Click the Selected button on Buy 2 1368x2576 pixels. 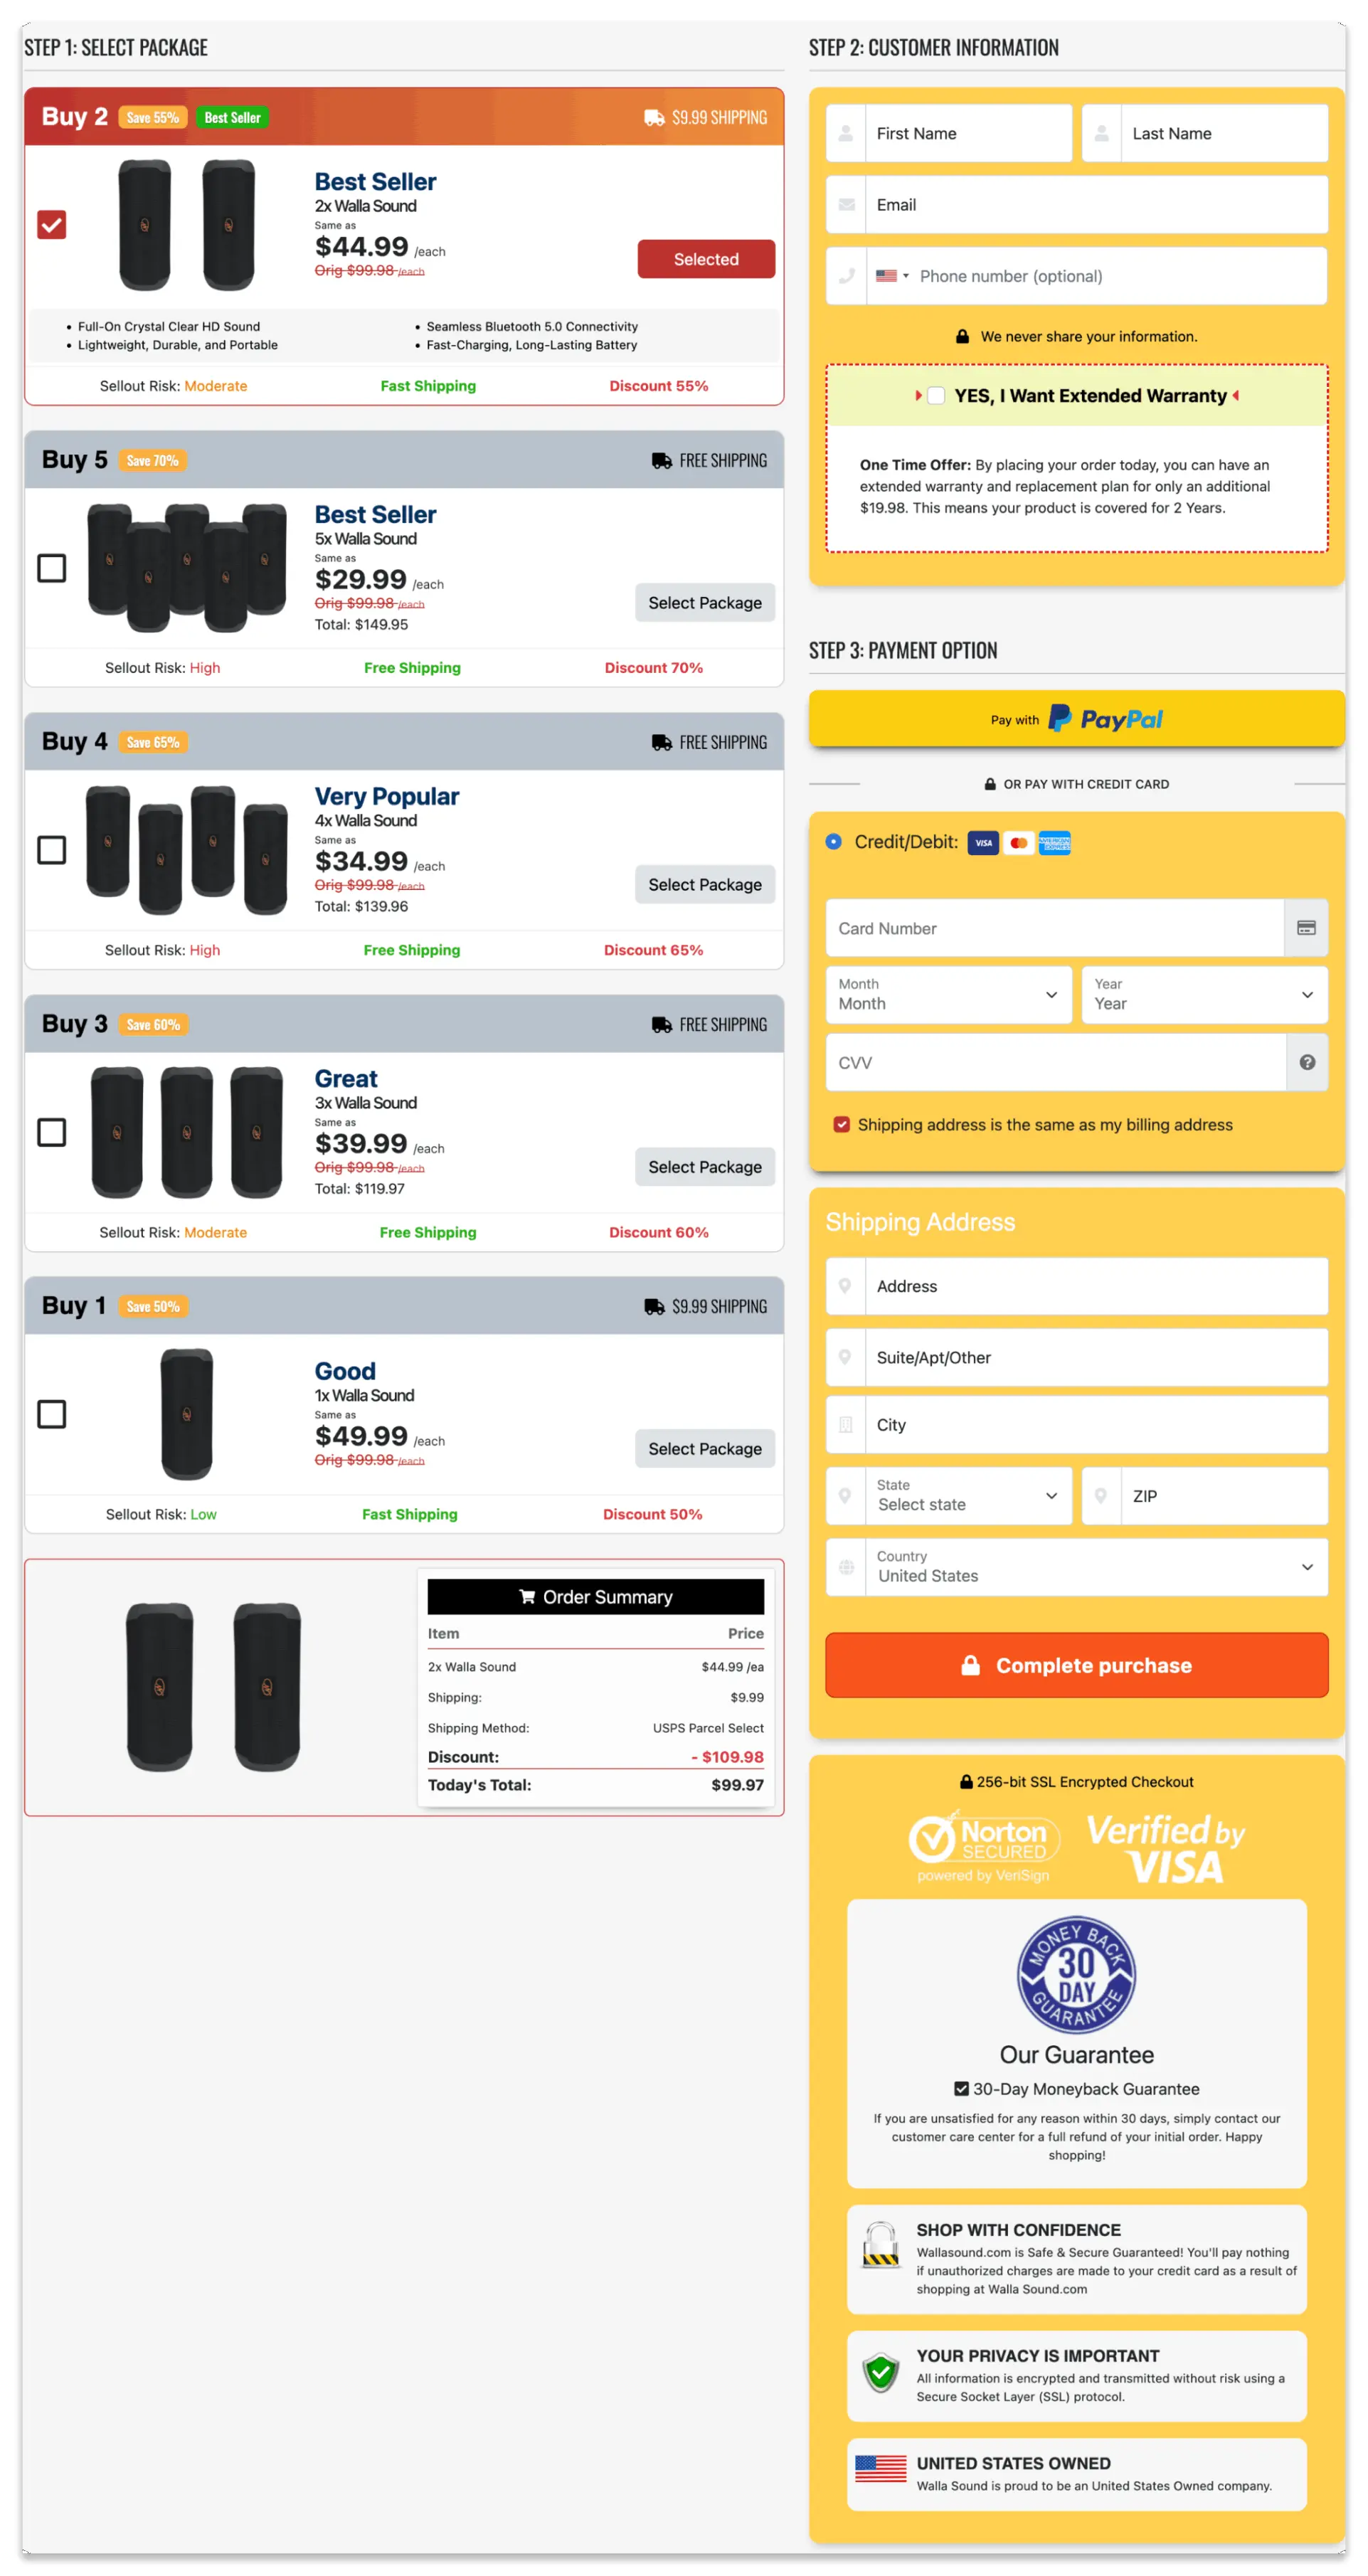(x=706, y=259)
